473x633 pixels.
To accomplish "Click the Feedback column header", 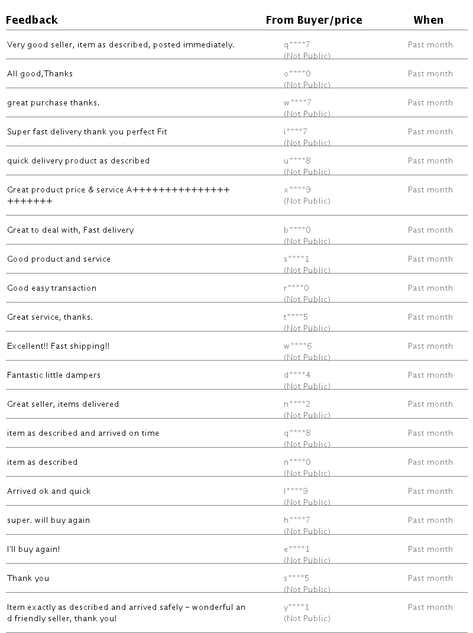I will point(32,20).
